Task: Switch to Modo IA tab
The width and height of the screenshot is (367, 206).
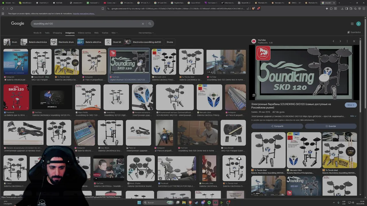Action: pyautogui.click(x=37, y=33)
